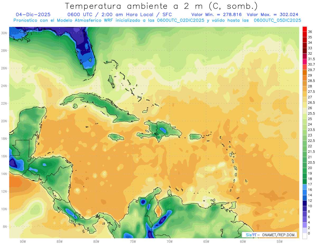The height and width of the screenshot is (245, 317).
Task: Click the 'ONAMET/REP.DOM.' credit label
Action: pos(278,235)
